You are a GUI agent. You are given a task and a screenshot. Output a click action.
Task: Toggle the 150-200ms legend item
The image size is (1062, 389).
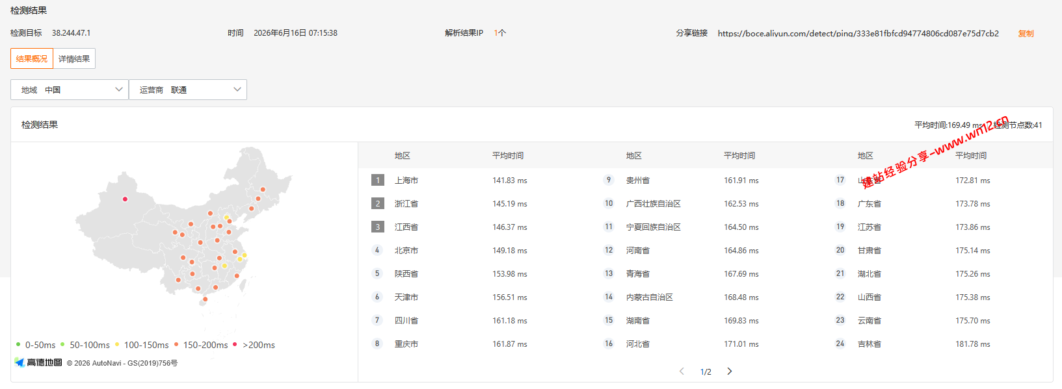pos(201,345)
